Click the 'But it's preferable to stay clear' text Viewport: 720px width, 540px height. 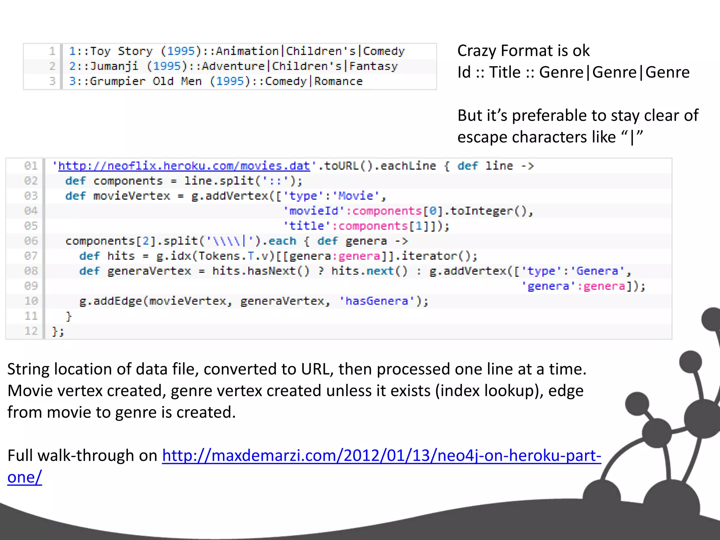(x=578, y=116)
